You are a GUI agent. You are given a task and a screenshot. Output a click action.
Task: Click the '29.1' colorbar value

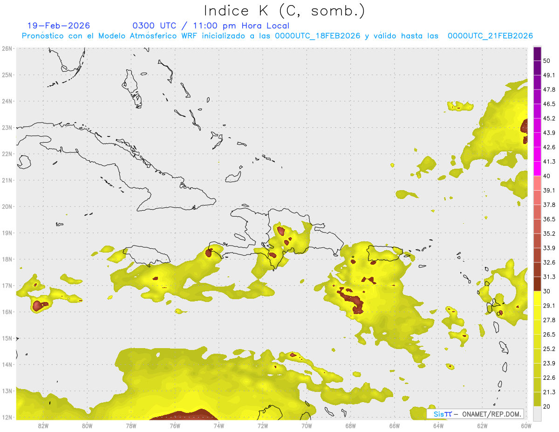(549, 305)
